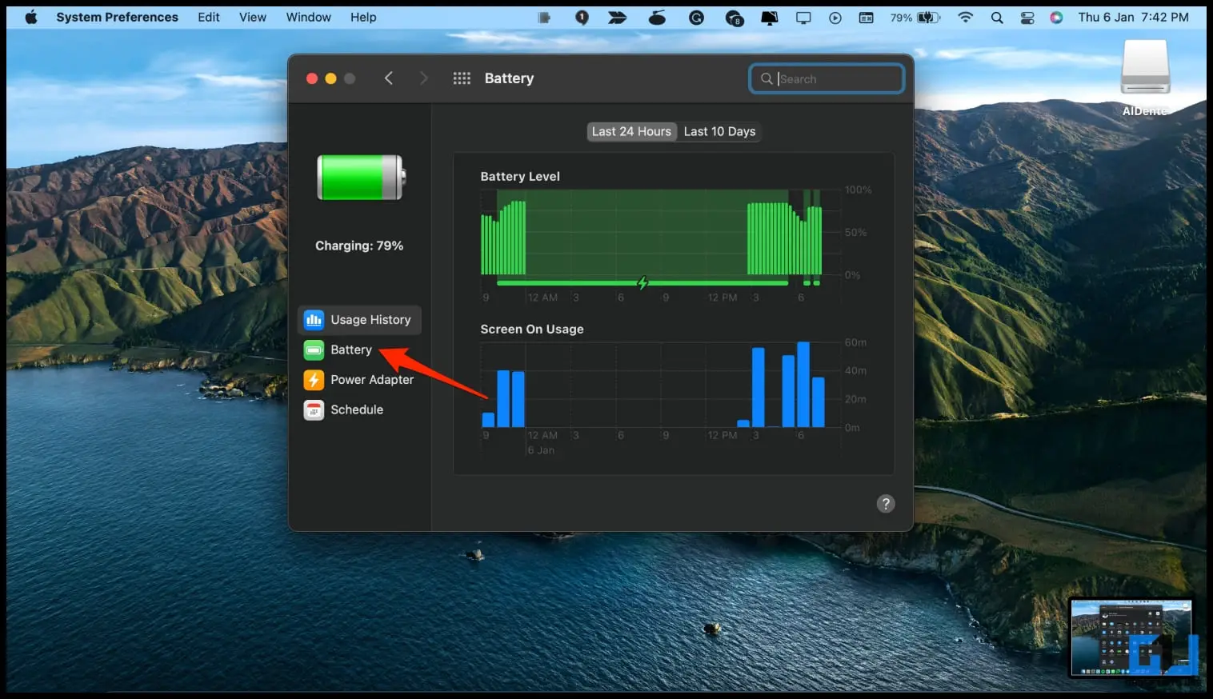Click the Usage History chart icon
The width and height of the screenshot is (1213, 699).
(314, 320)
